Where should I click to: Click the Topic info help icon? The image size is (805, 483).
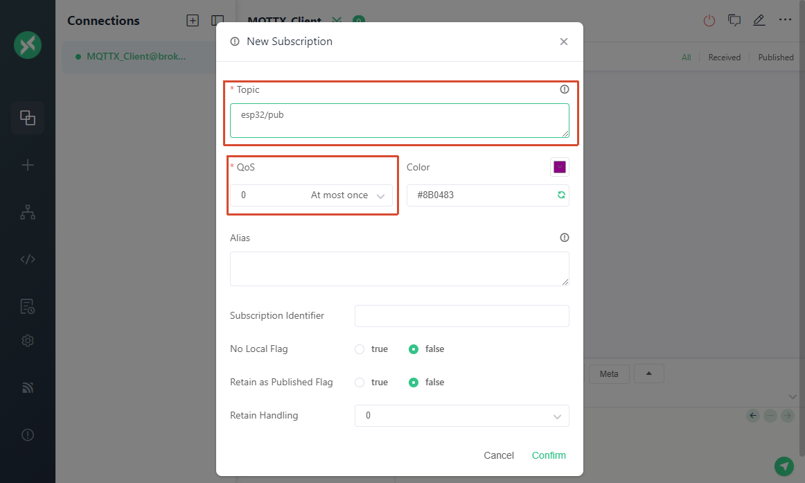point(564,89)
